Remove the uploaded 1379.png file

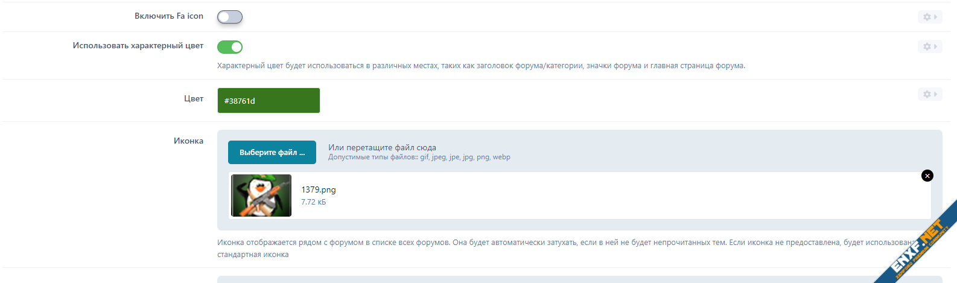pos(927,176)
